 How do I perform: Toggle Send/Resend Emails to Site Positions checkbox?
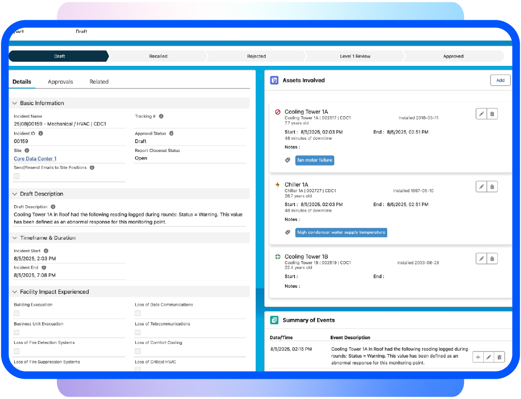pos(17,176)
